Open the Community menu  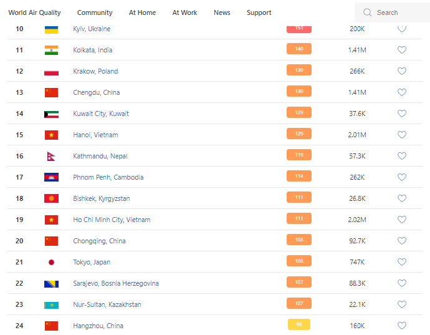coord(95,12)
